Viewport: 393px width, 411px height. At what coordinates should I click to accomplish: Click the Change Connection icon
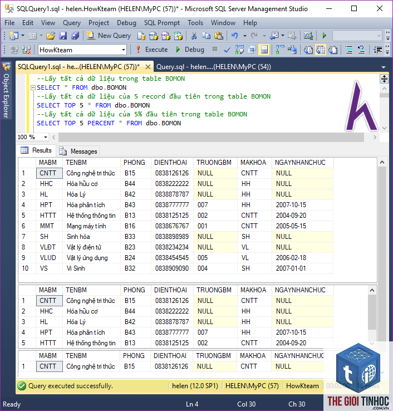click(27, 50)
